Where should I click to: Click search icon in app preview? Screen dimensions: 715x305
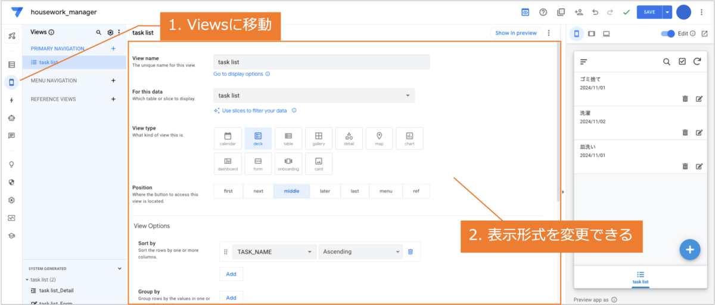coord(667,61)
